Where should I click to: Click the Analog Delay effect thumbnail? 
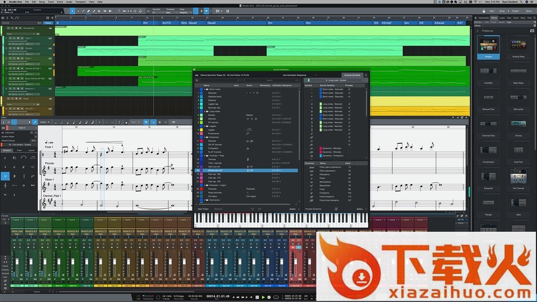tap(519, 48)
